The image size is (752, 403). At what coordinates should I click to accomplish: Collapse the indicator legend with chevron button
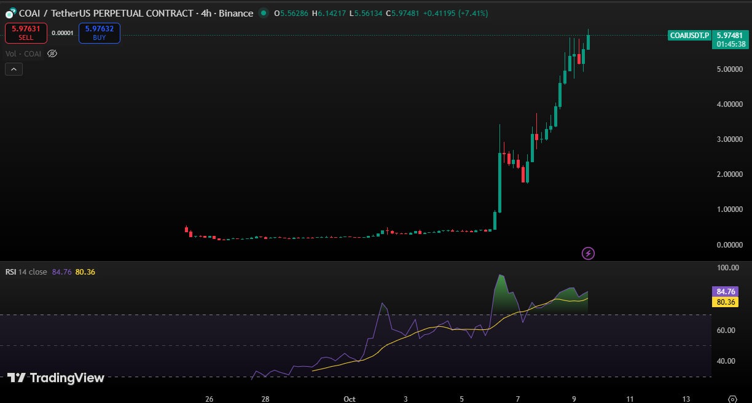coord(14,69)
